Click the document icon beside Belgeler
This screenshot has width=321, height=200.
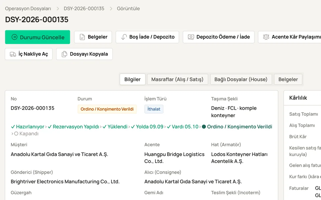click(82, 37)
